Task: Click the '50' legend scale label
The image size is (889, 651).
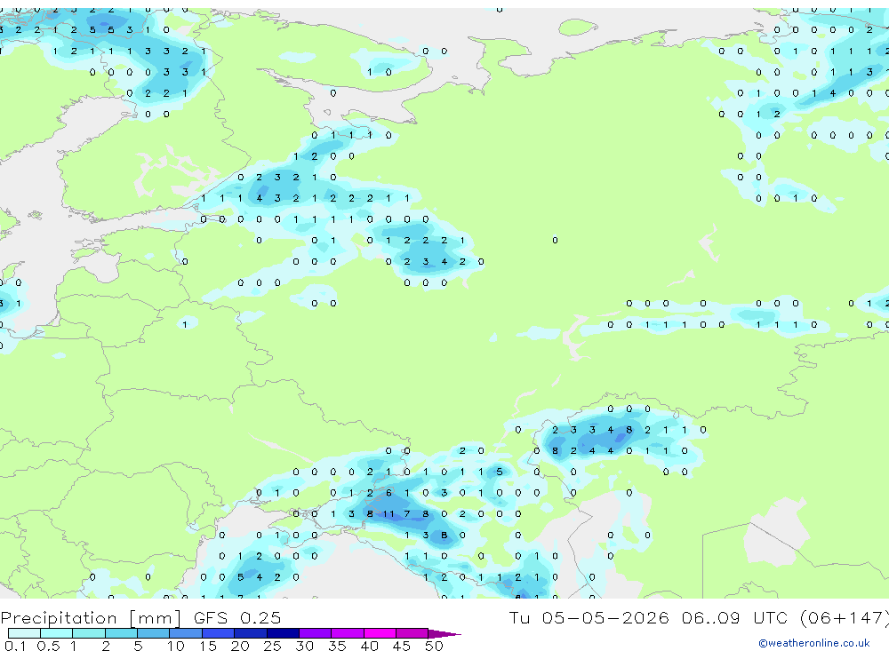Action: pyautogui.click(x=434, y=646)
